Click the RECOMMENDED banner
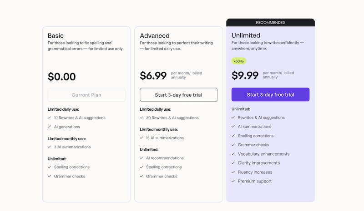Viewport: 364px width, 211px height. point(270,22)
